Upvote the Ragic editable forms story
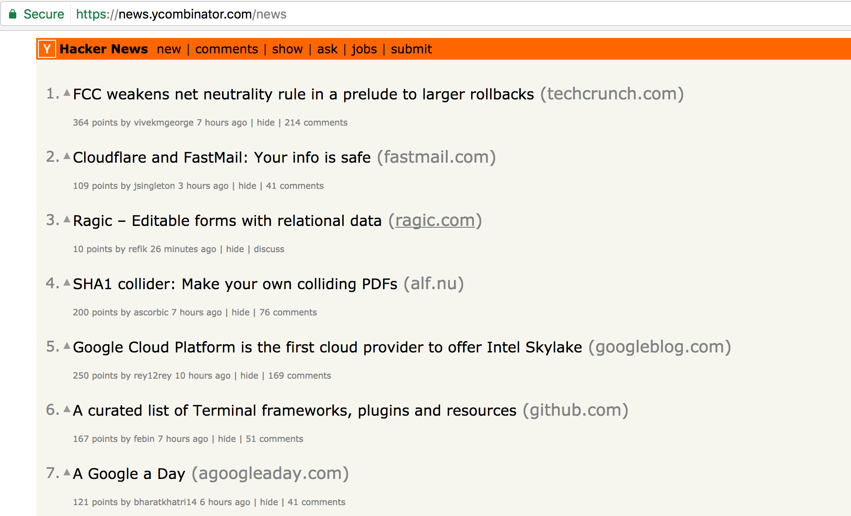The image size is (851, 516). 67,220
